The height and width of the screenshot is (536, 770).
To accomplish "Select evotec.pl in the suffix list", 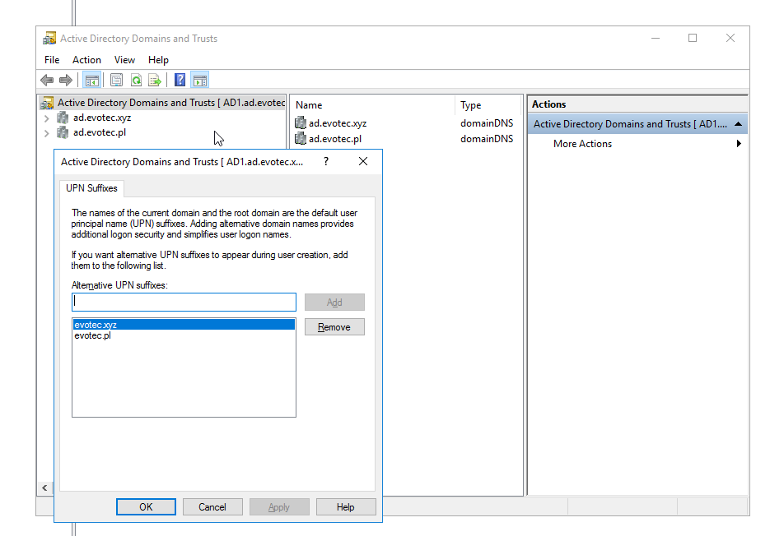I will [x=92, y=335].
